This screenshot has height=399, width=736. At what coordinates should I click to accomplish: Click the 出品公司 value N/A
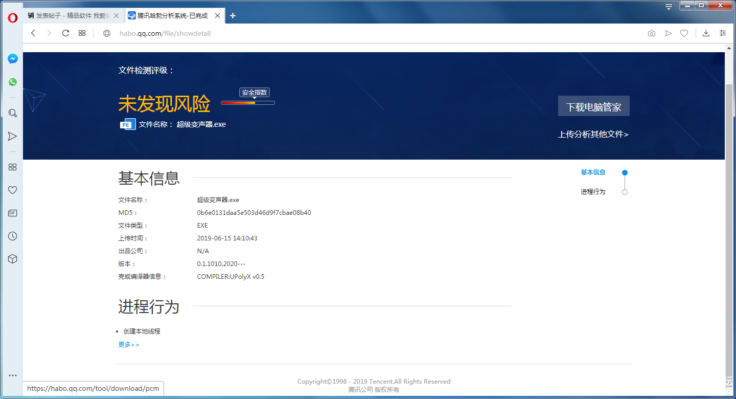tap(203, 251)
